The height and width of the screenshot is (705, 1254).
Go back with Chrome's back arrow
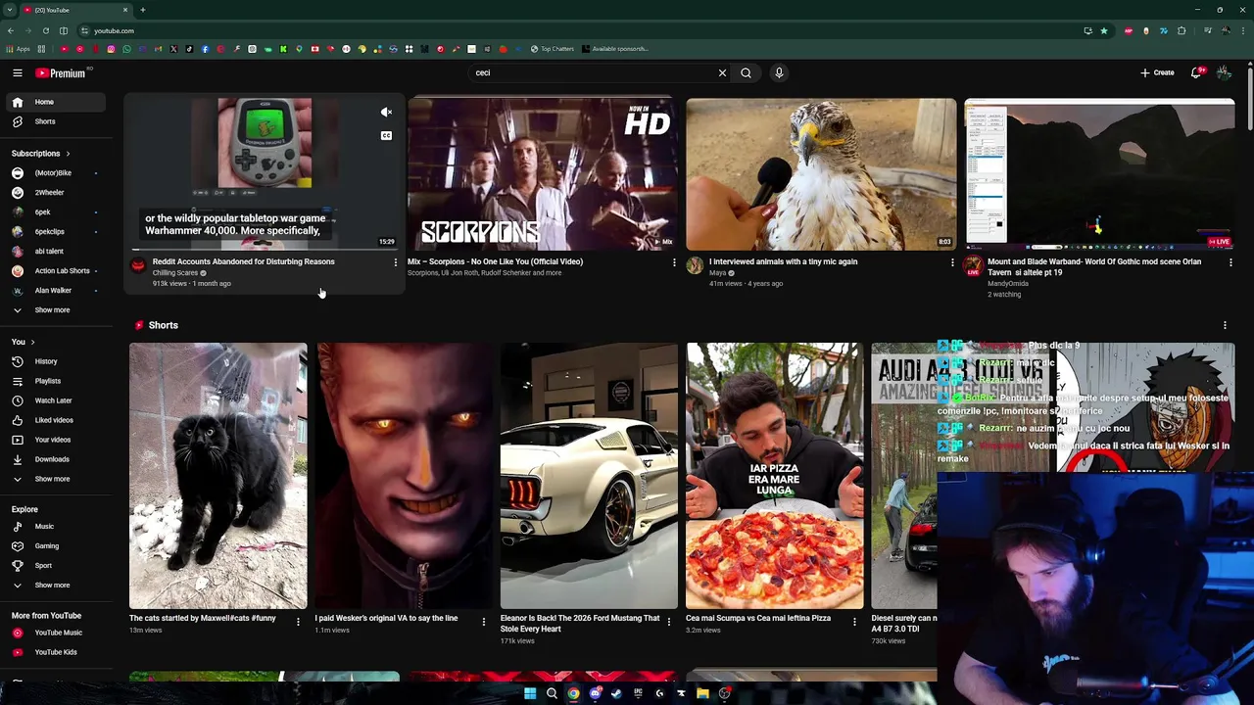point(11,30)
